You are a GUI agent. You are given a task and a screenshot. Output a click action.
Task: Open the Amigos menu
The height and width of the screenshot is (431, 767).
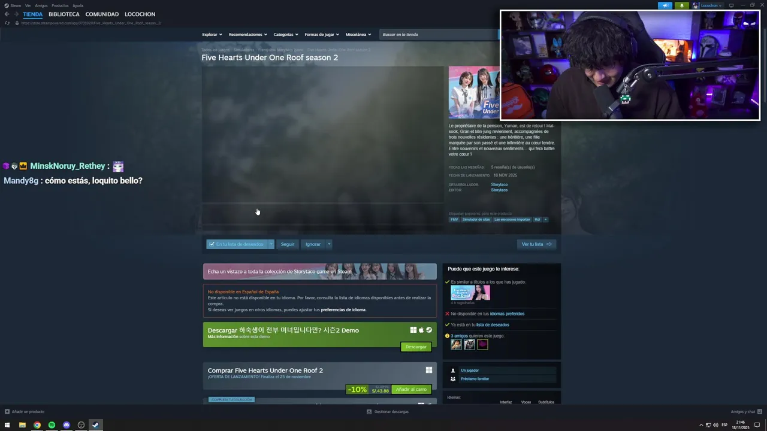point(41,5)
